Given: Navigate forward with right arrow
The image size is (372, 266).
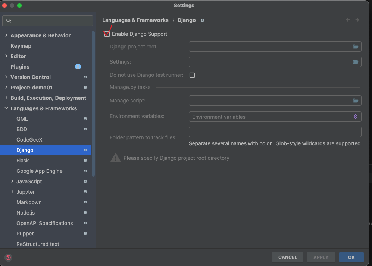Looking at the screenshot, I should pyautogui.click(x=357, y=20).
